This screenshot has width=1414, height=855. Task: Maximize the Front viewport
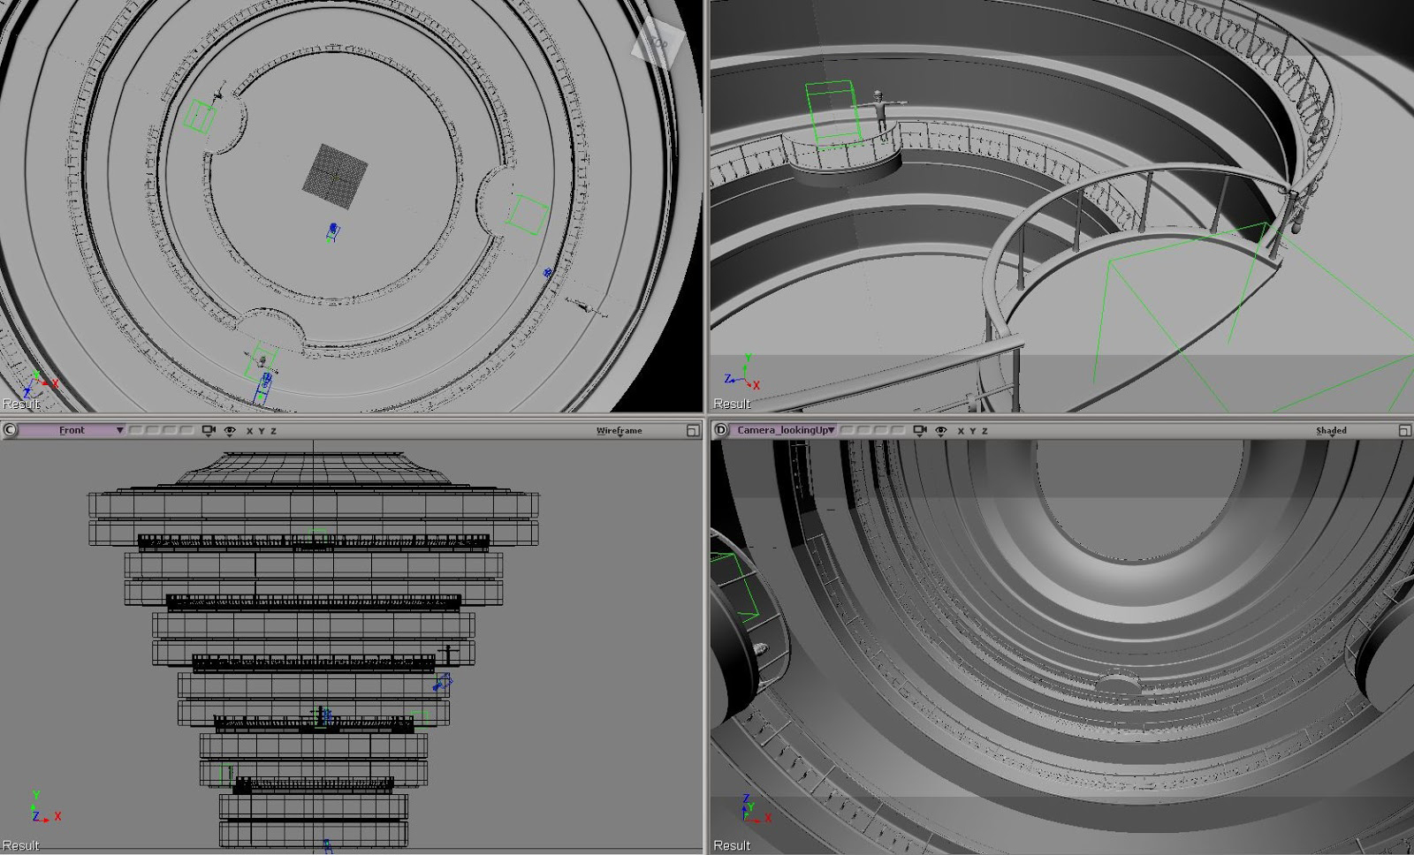(x=693, y=431)
